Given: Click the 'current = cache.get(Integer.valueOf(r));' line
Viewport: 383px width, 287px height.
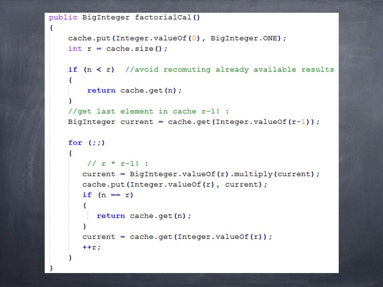Looking at the screenshot, I should [177, 237].
